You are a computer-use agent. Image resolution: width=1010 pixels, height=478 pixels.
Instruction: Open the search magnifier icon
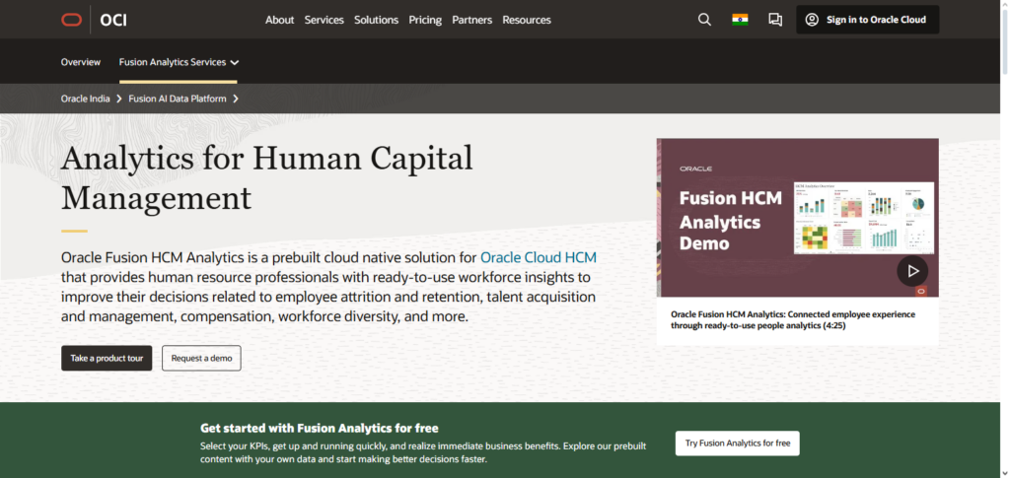(x=704, y=20)
